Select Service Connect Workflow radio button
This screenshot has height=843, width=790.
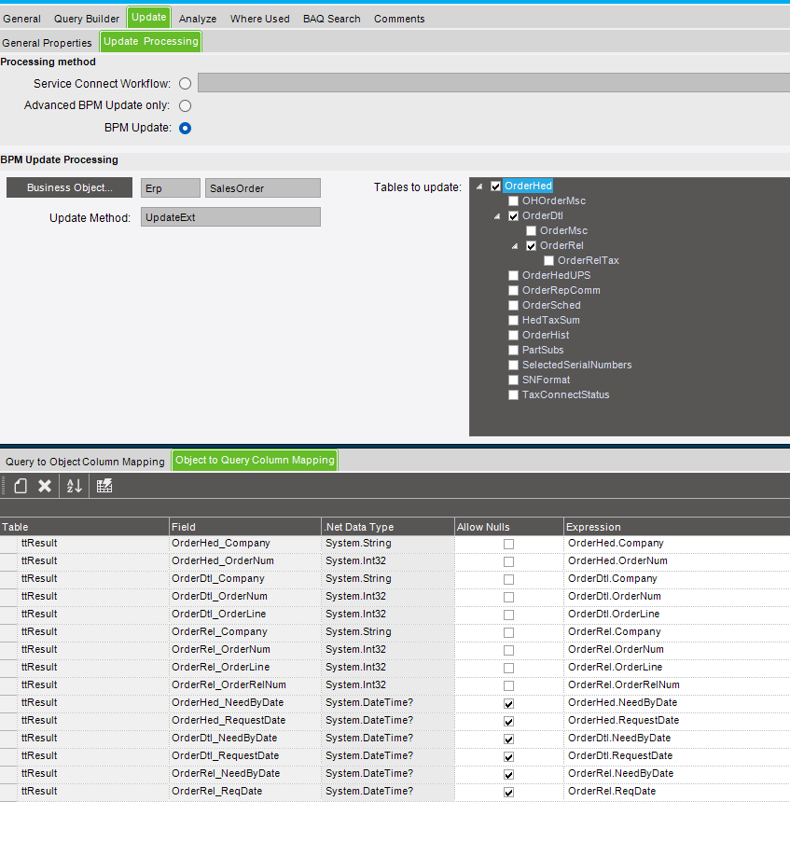(x=185, y=84)
